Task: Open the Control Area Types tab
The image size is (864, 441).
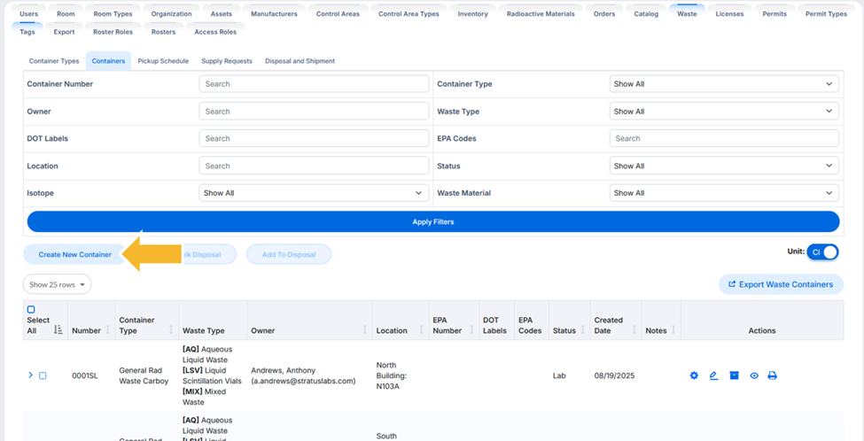Action: [x=409, y=14]
